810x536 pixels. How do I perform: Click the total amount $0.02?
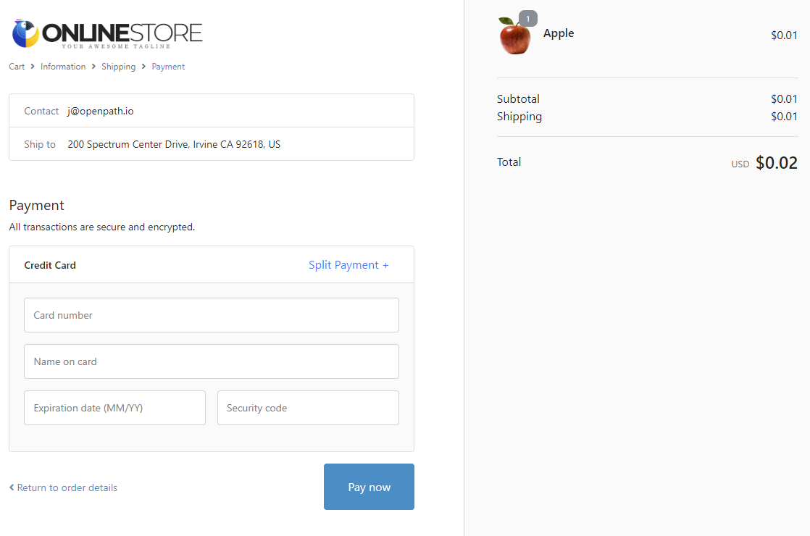pos(777,163)
